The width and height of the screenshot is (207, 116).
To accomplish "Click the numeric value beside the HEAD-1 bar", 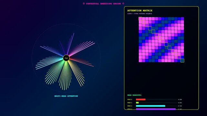I will click(x=180, y=103).
